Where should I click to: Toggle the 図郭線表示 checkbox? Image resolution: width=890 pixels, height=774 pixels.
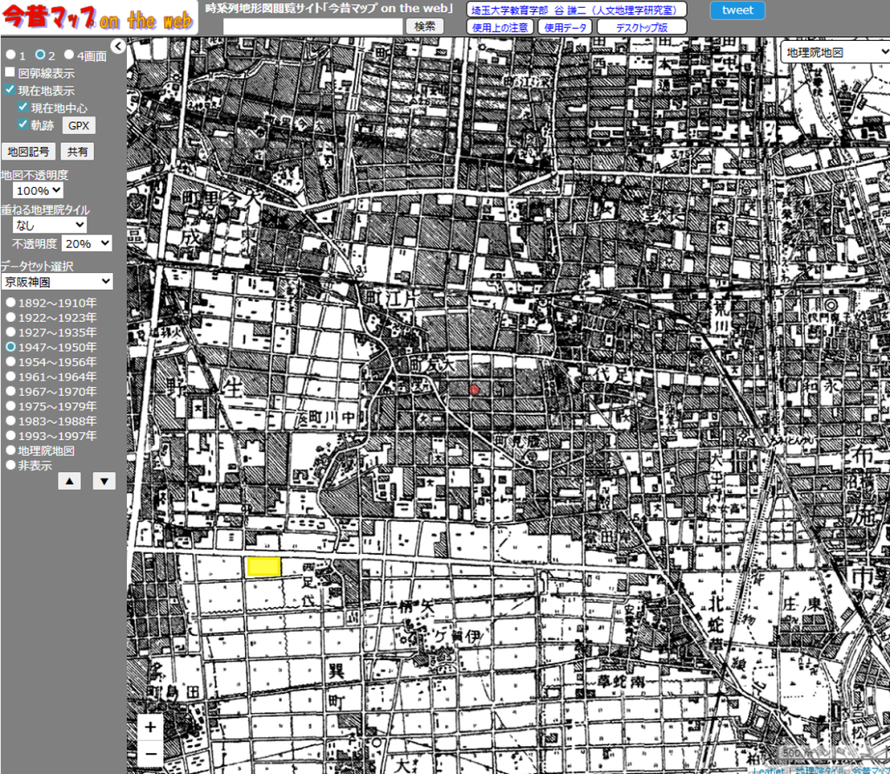tap(10, 73)
